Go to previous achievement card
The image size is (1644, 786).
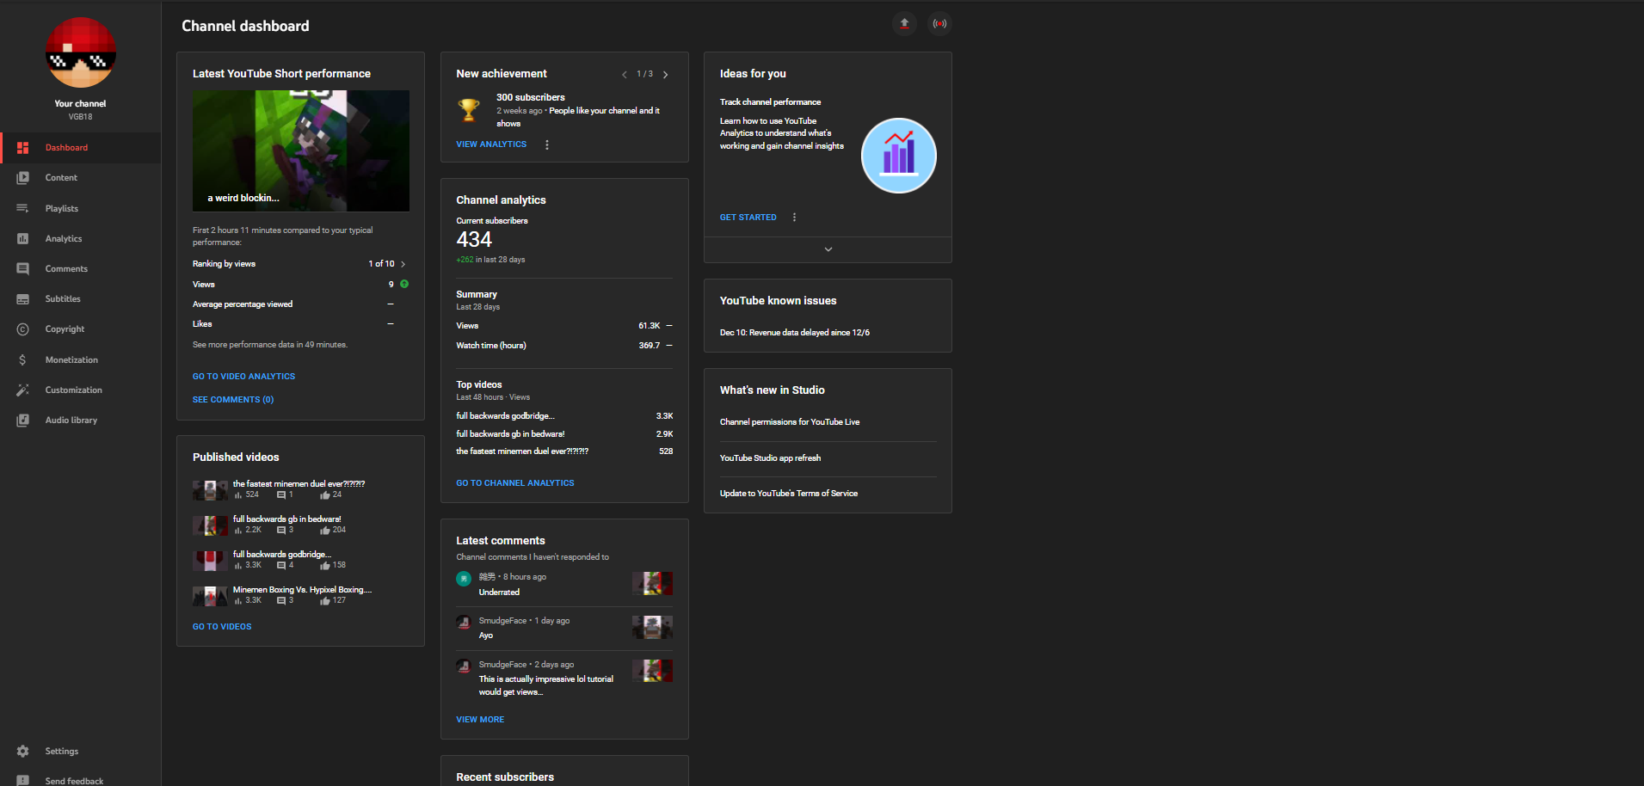[625, 75]
